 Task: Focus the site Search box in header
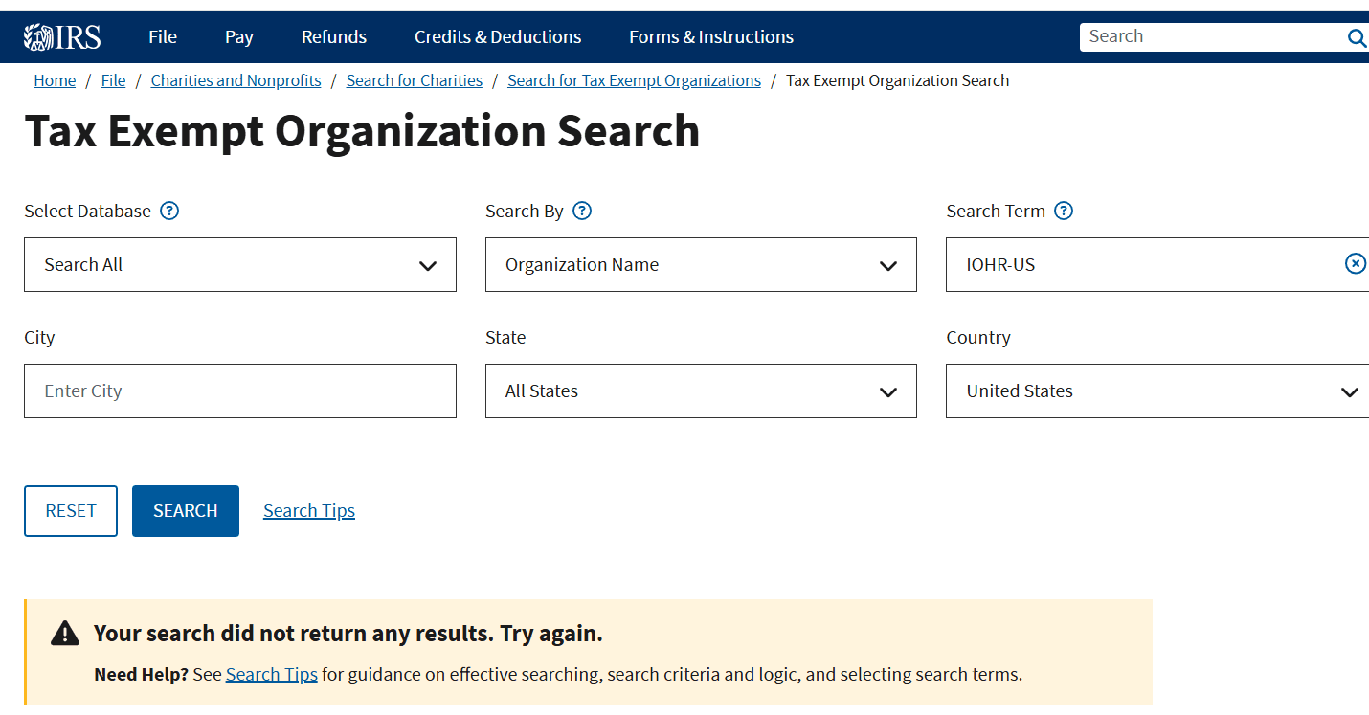coord(1211,37)
